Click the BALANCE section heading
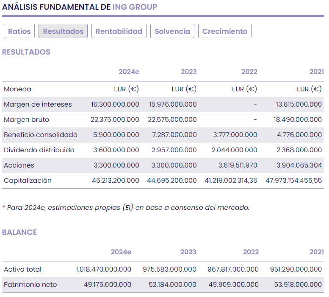This screenshot has width=329, height=297. point(19,232)
